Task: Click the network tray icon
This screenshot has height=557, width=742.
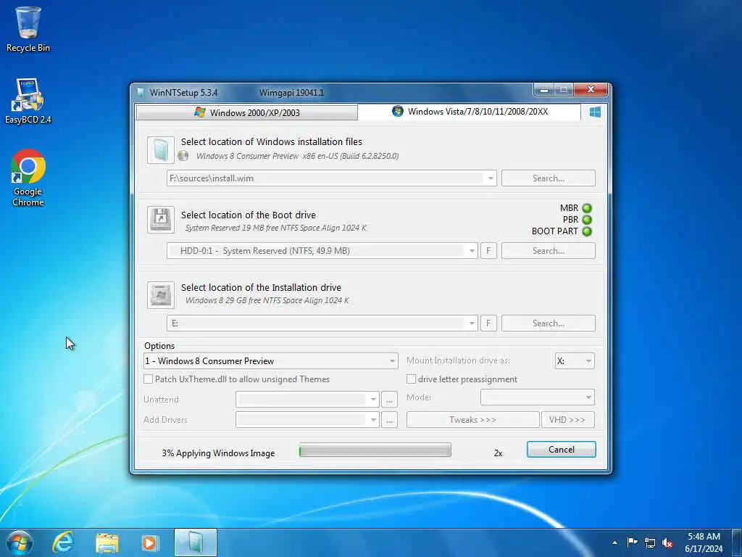Action: 650,542
